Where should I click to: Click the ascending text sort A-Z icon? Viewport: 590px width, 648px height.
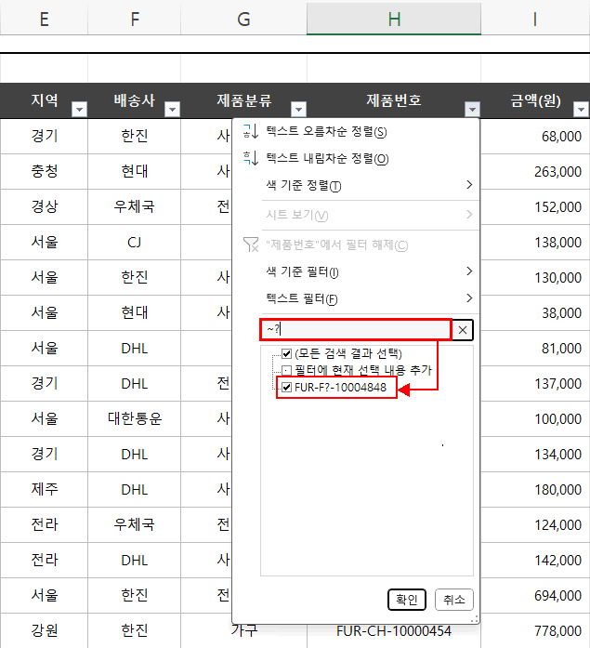(x=251, y=131)
